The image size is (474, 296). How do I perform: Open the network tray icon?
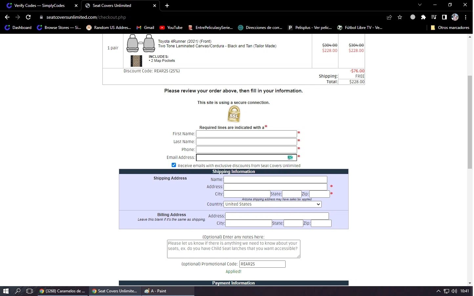(x=446, y=291)
